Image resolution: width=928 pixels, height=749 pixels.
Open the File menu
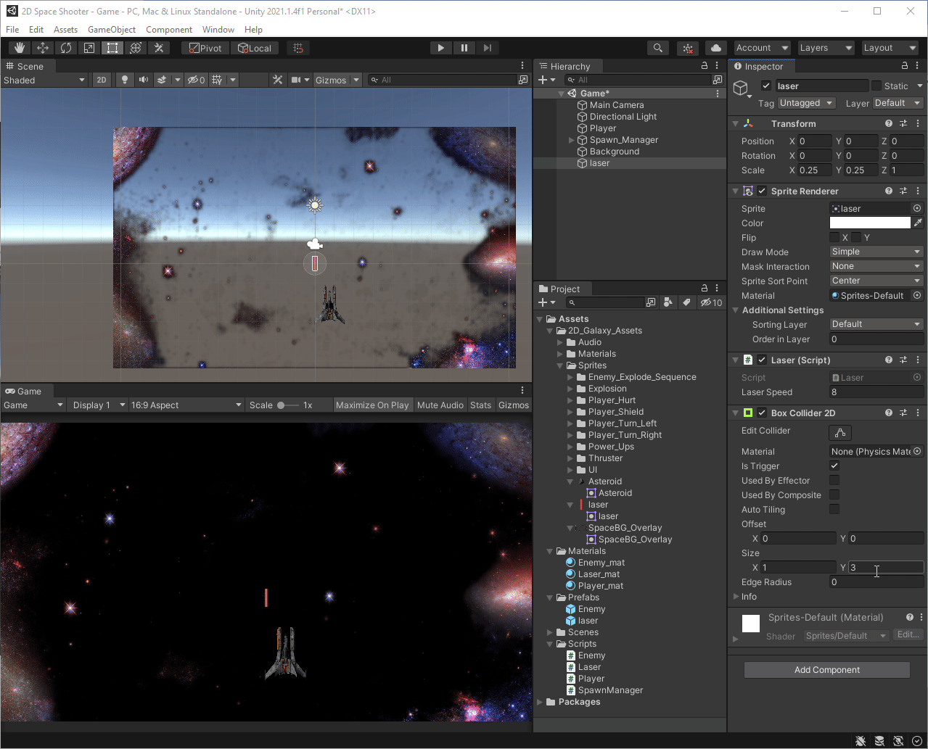12,30
